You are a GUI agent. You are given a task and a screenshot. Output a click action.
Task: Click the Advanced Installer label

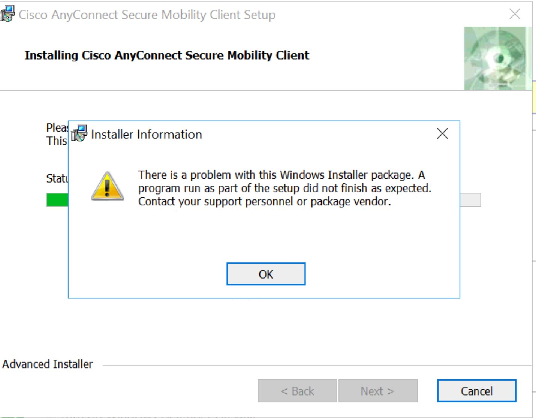coord(48,364)
